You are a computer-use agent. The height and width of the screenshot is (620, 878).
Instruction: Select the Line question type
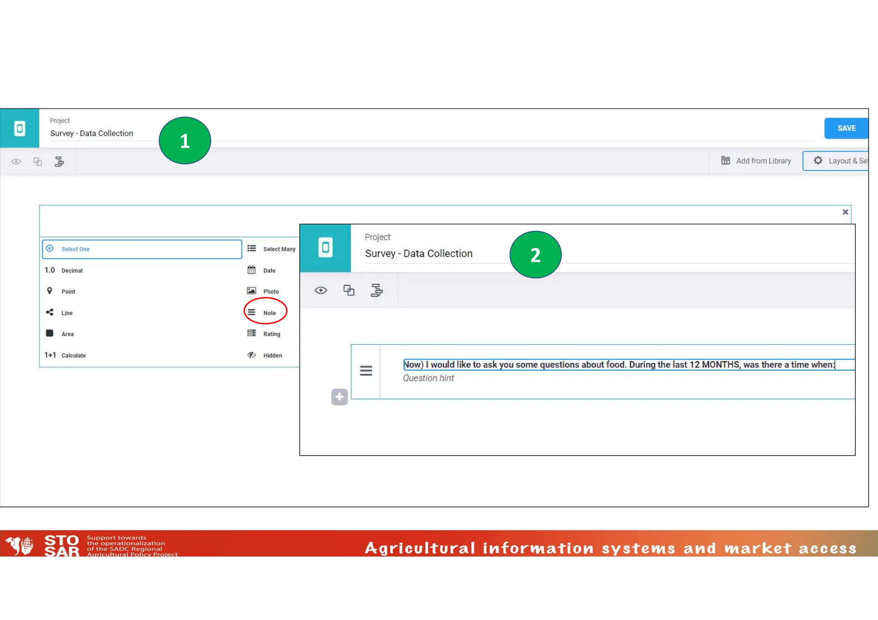(x=67, y=313)
